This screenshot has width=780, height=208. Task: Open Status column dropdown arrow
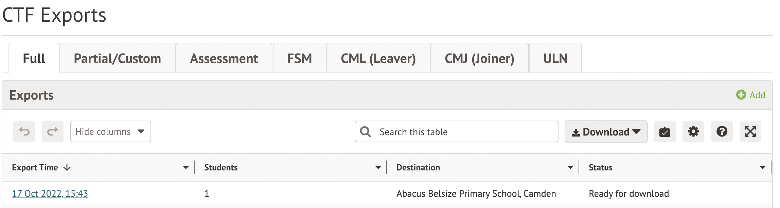coord(763,167)
